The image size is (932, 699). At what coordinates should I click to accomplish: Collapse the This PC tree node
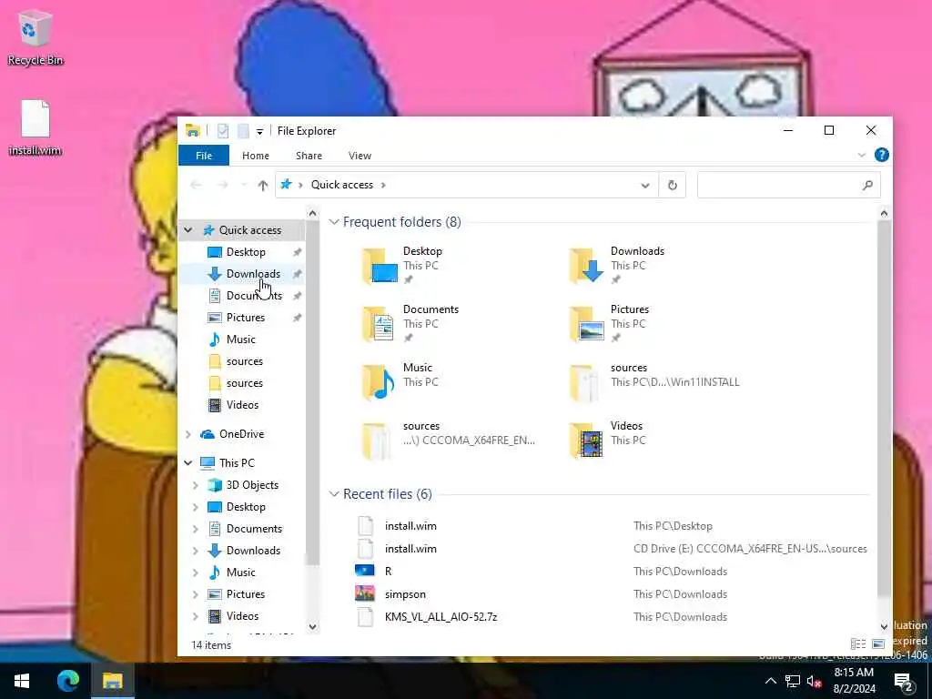coord(187,463)
